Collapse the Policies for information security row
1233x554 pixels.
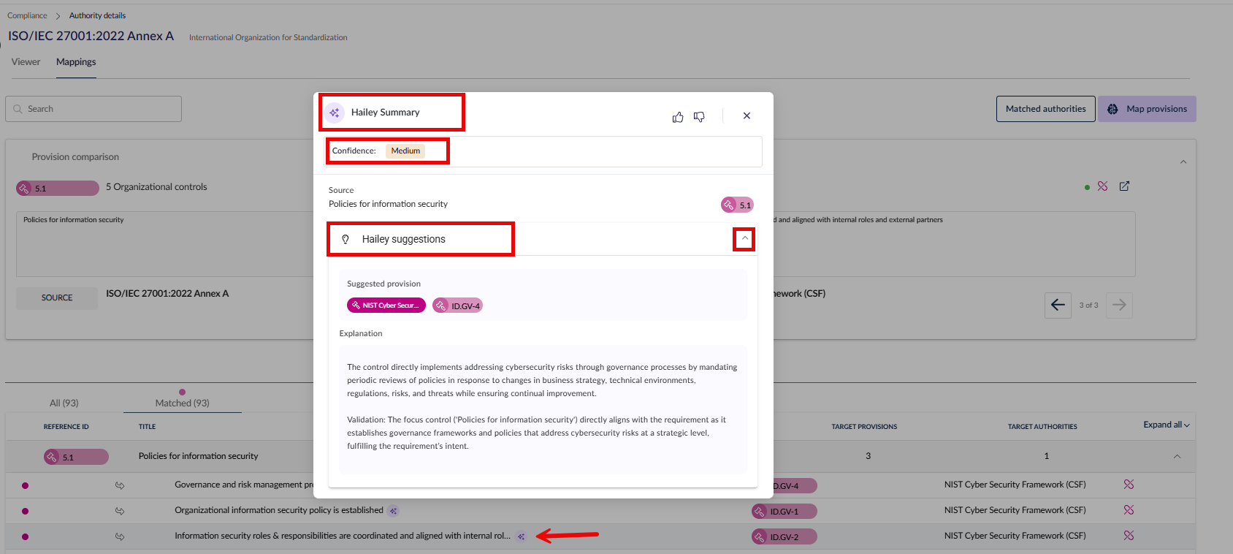coord(1177,456)
